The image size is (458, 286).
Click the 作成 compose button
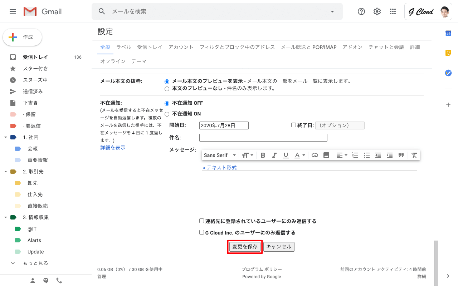tap(22, 37)
